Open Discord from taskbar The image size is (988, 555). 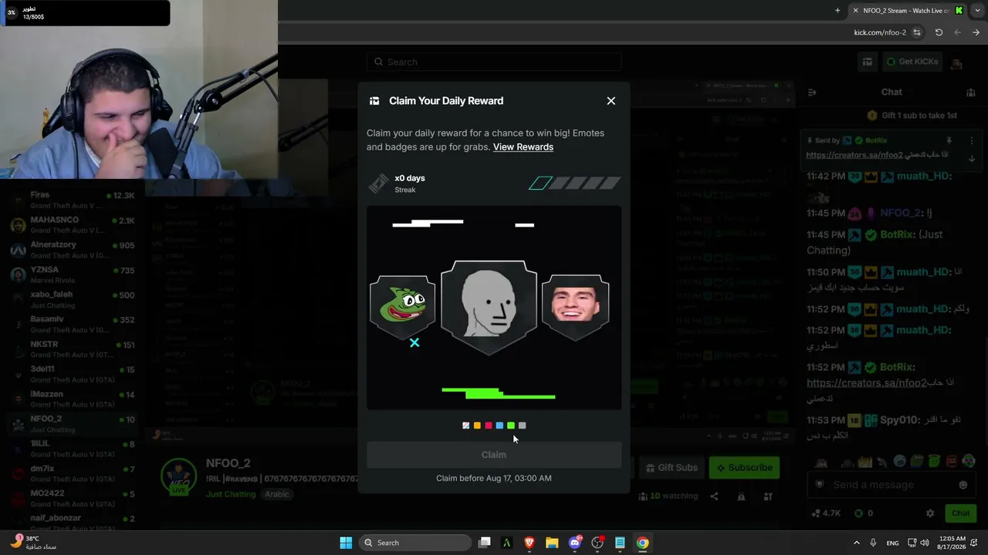[575, 543]
